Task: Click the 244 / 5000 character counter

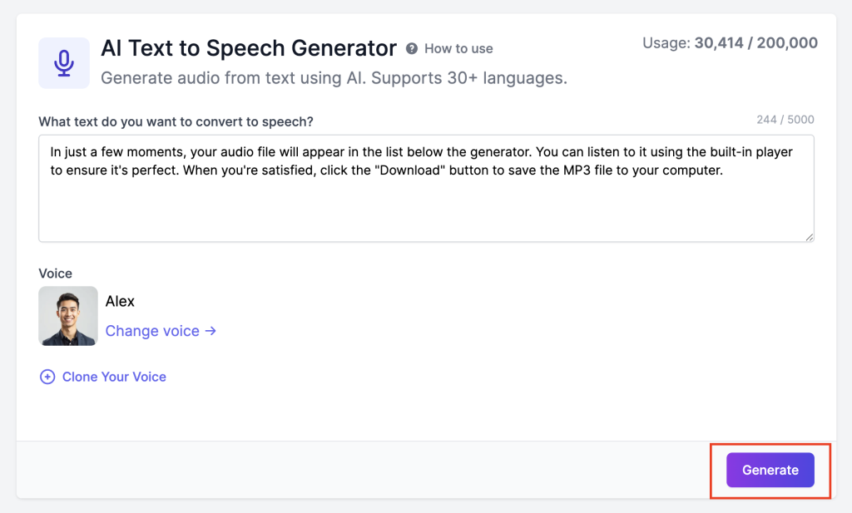Action: coord(785,120)
